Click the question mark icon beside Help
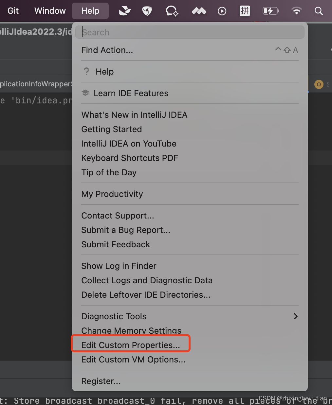Screen dimensions: 332x405 click(86, 71)
